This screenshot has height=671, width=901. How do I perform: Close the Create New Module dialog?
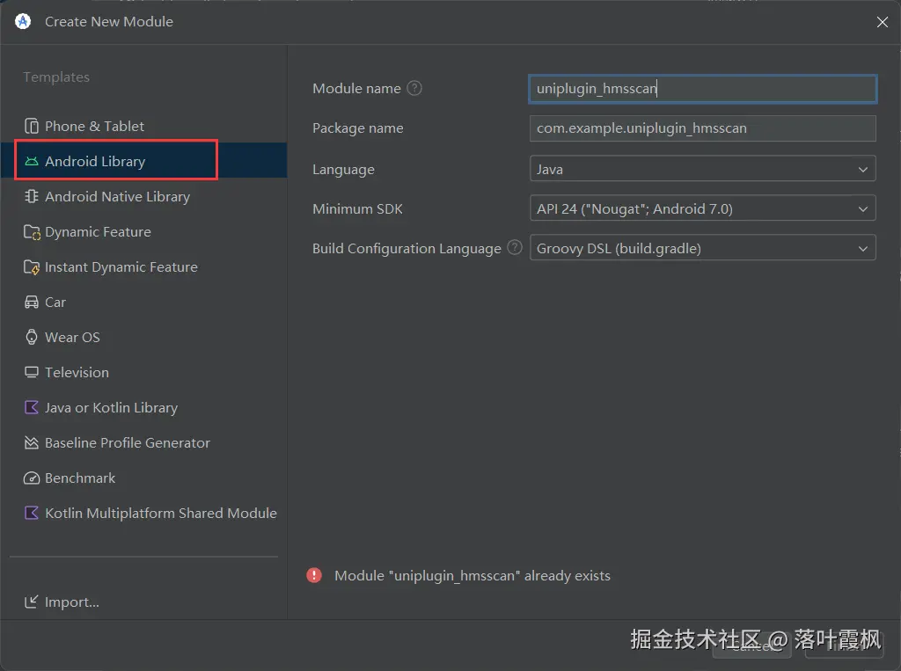click(x=882, y=22)
